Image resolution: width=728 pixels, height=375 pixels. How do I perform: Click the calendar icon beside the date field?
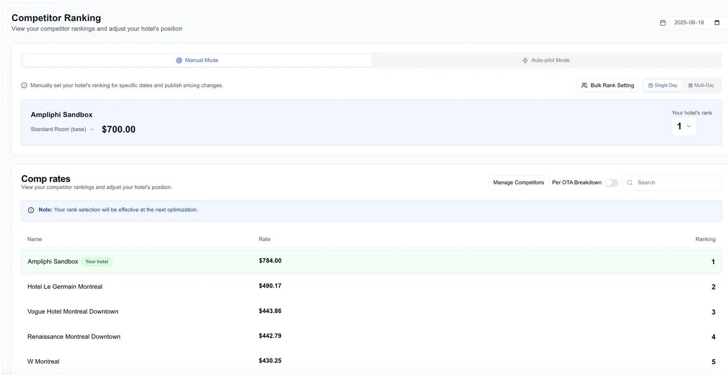663,23
